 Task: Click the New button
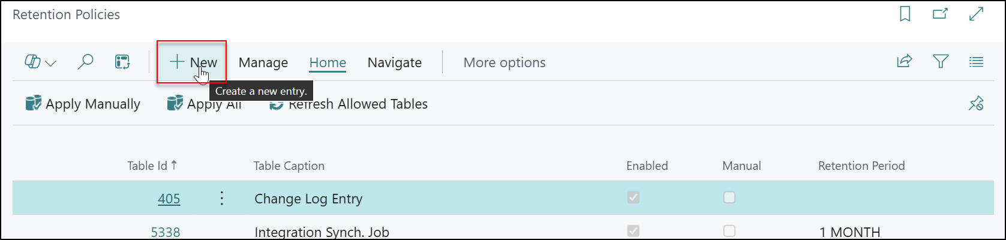pyautogui.click(x=193, y=62)
